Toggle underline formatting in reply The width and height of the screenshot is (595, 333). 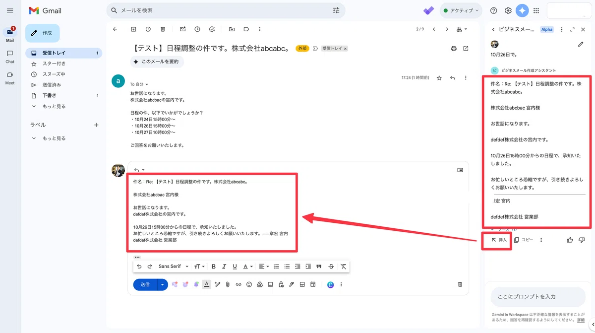click(235, 266)
